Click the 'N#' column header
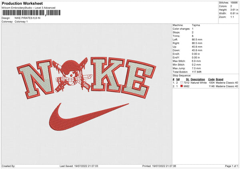This screenshot has width=240, height=169. (178, 79)
